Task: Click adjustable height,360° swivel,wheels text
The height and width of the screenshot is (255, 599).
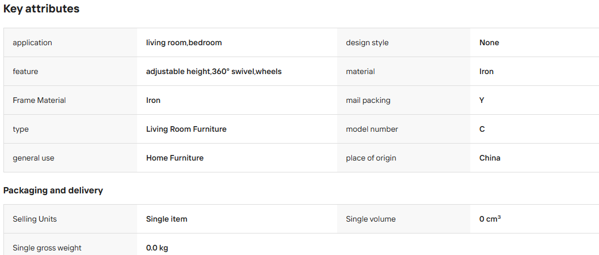Action: point(214,71)
